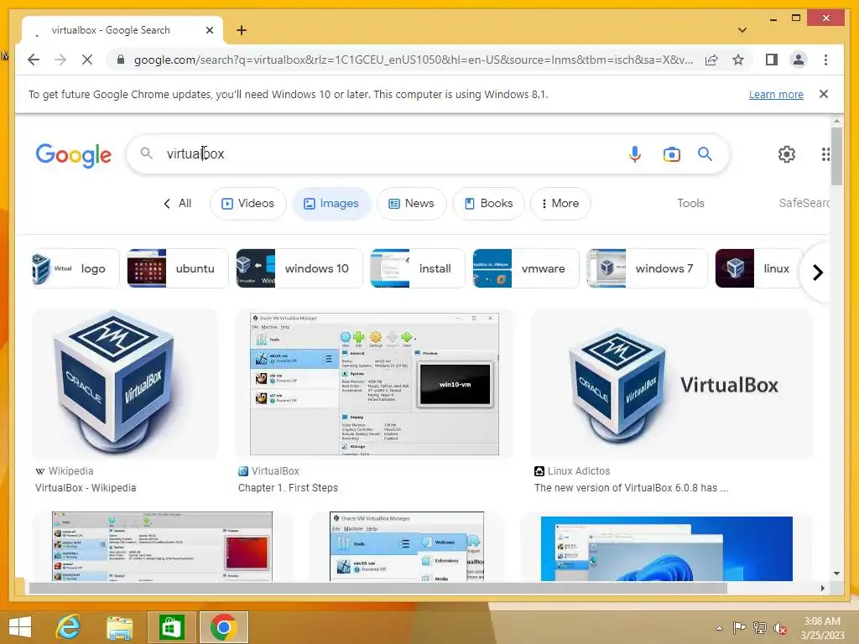
Task: Dismiss the Chrome update notification bar
Action: [x=823, y=94]
